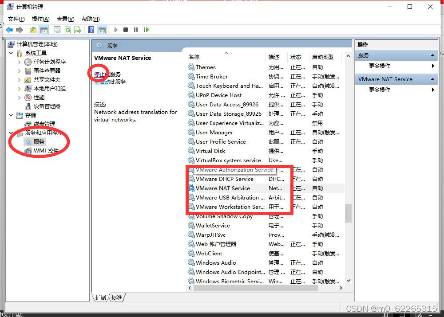Open the 操作(A) menu

(x=41, y=19)
